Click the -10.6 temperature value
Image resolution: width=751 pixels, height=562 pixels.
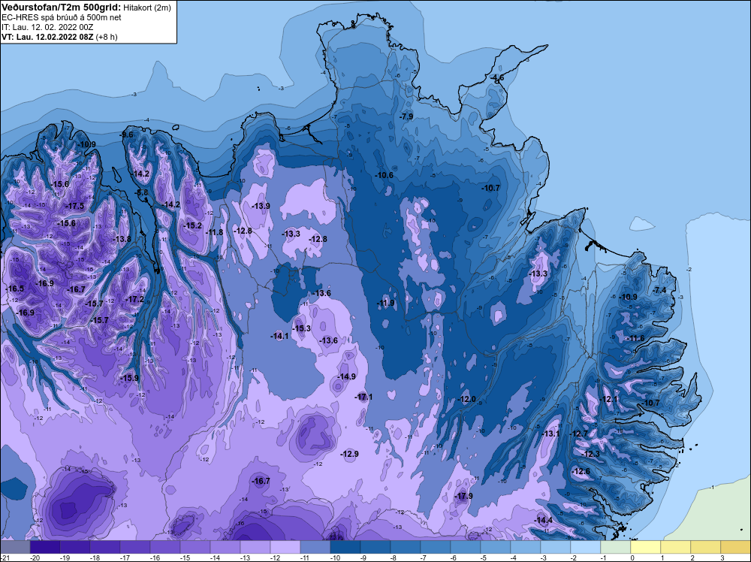pyautogui.click(x=384, y=175)
